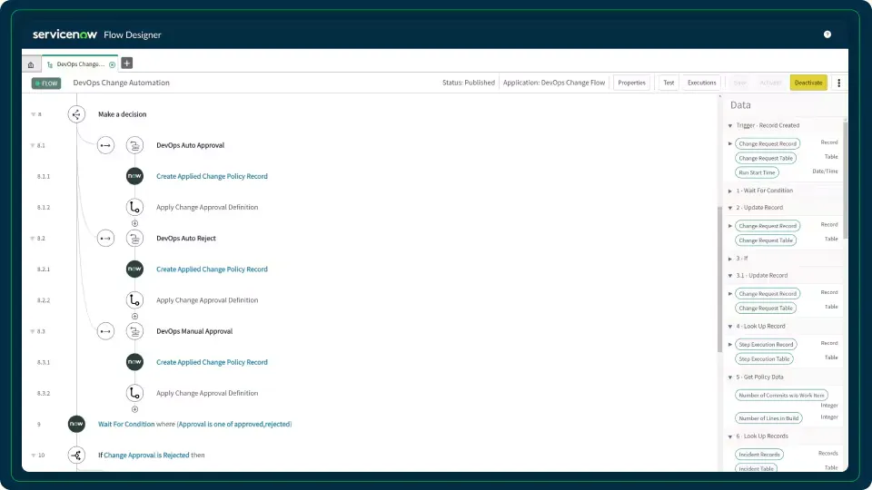The image size is (872, 490).
Task: Expand 1 - Wait For Condition section
Action: coord(730,191)
